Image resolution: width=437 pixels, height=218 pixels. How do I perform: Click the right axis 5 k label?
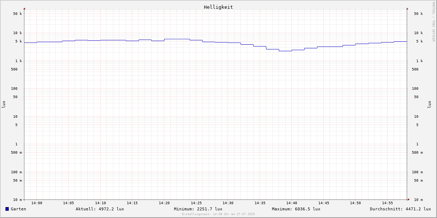point(420,41)
